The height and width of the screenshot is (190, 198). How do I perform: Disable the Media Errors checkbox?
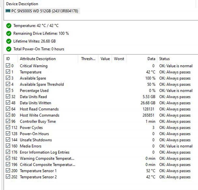tap(8, 146)
